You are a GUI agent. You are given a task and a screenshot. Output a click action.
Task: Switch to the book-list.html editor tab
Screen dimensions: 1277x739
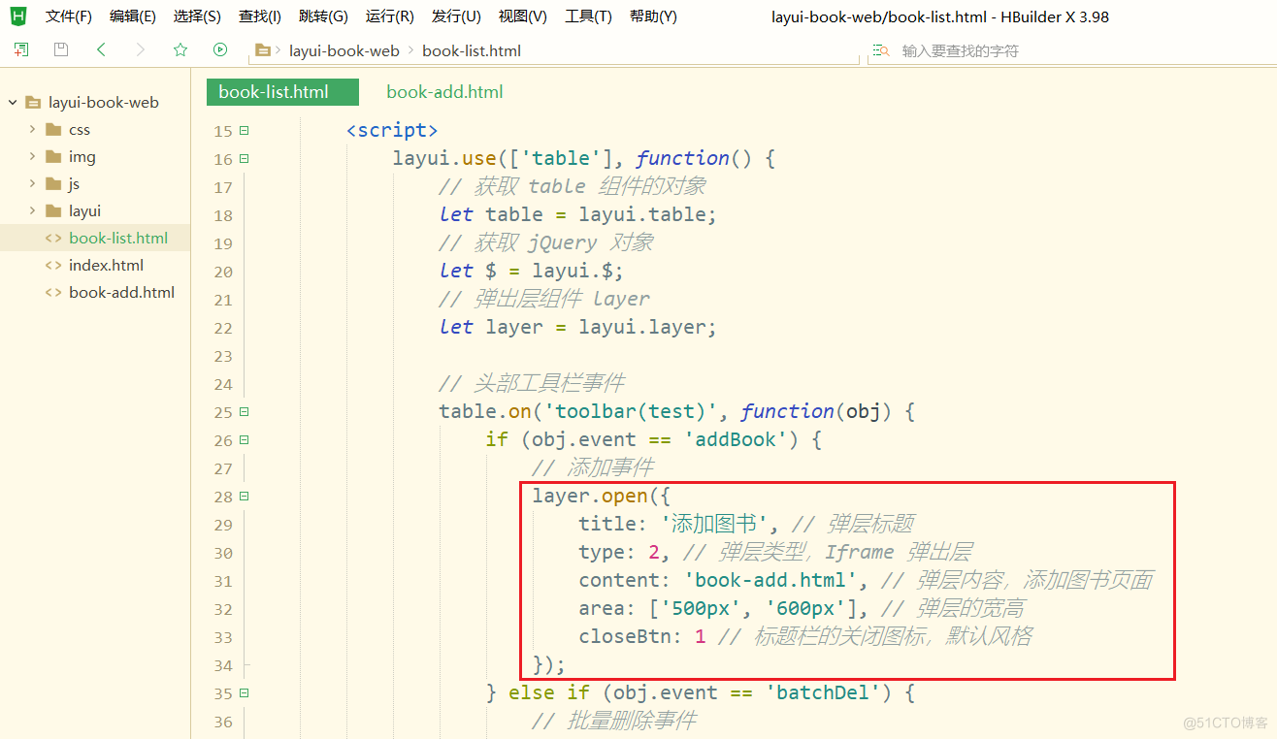coord(282,92)
